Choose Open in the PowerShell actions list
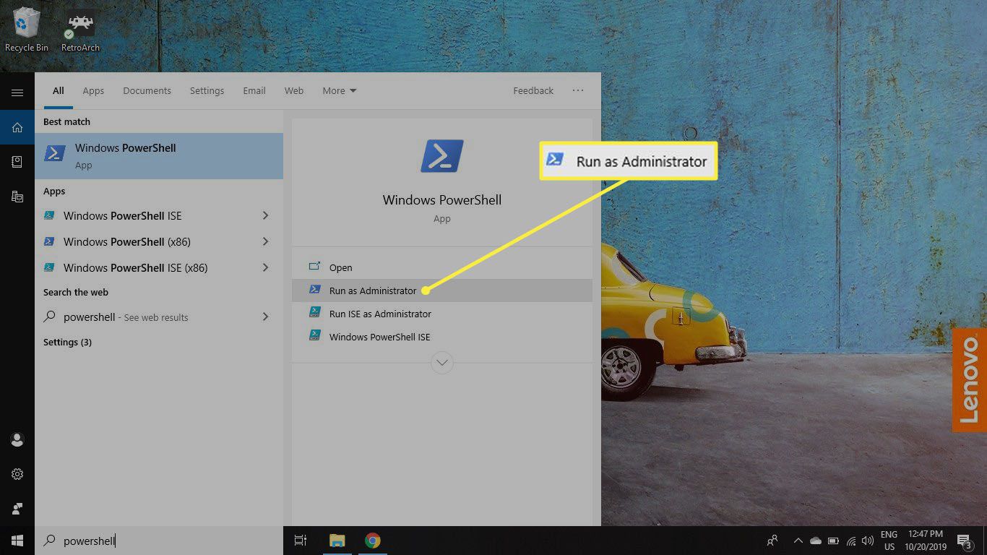 pos(441,267)
